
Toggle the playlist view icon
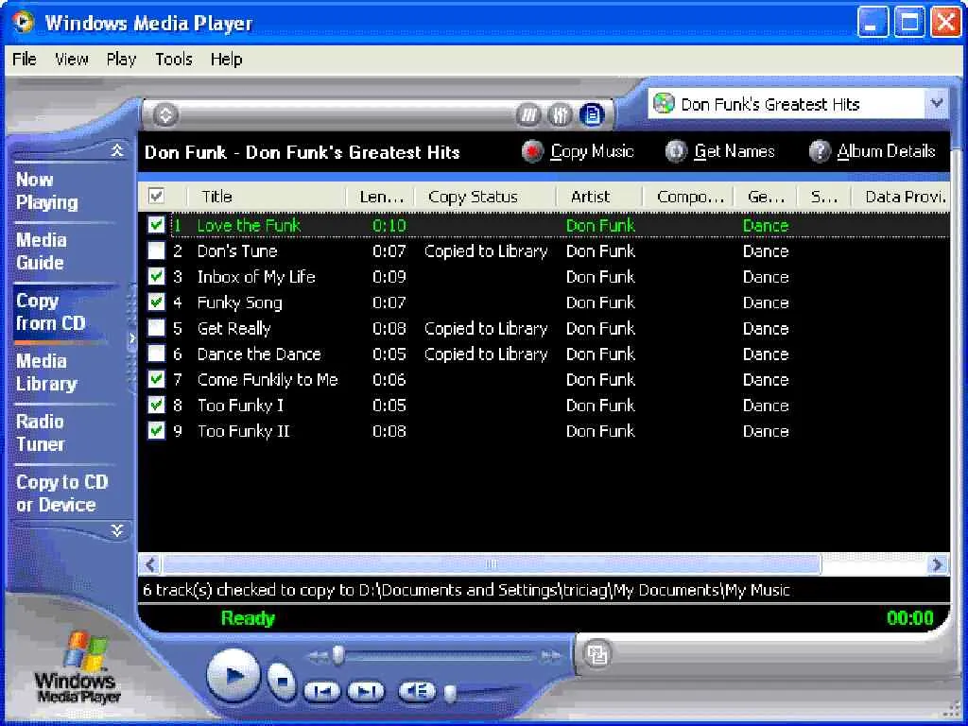[592, 114]
